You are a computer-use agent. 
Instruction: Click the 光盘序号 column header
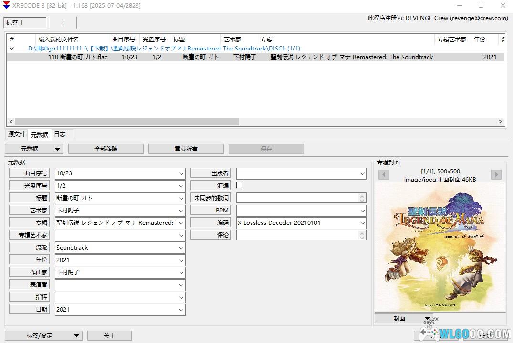point(154,40)
